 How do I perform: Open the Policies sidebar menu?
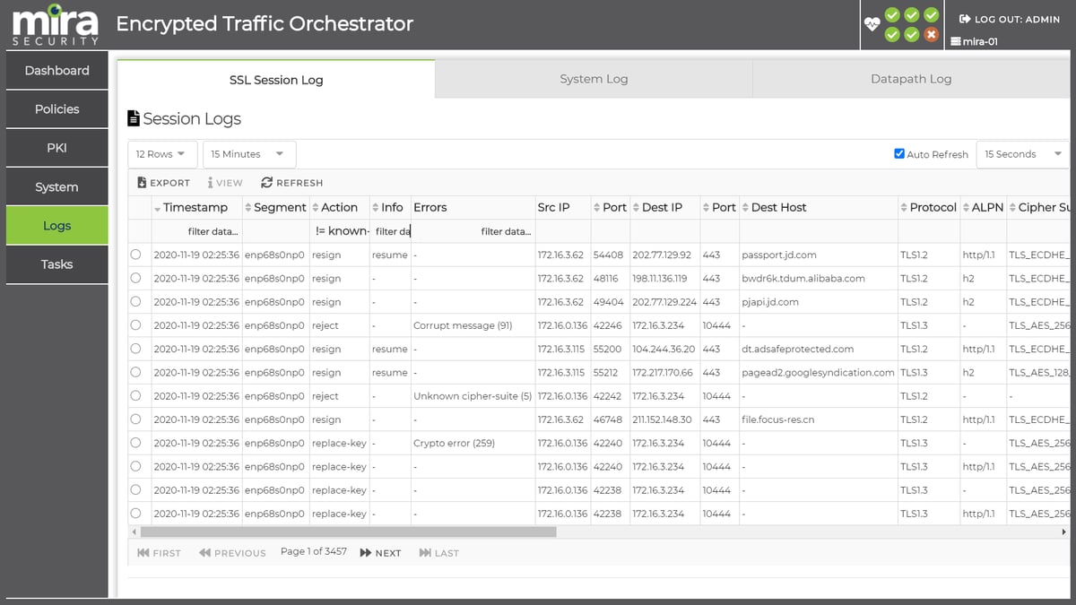pyautogui.click(x=57, y=109)
